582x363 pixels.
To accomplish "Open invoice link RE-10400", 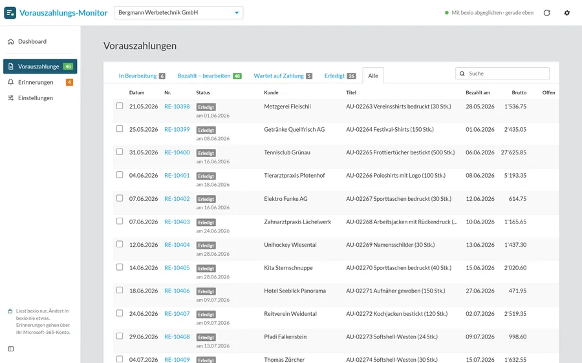I will click(x=177, y=152).
